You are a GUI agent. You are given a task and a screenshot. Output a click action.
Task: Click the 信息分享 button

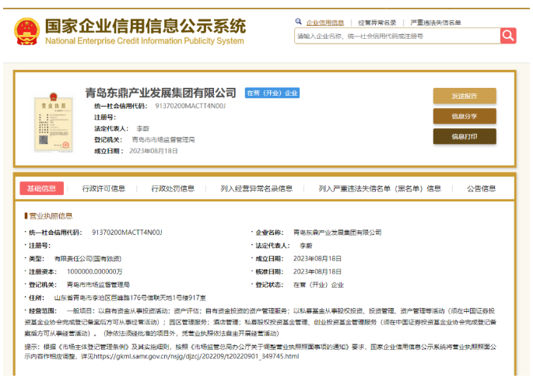click(x=465, y=116)
